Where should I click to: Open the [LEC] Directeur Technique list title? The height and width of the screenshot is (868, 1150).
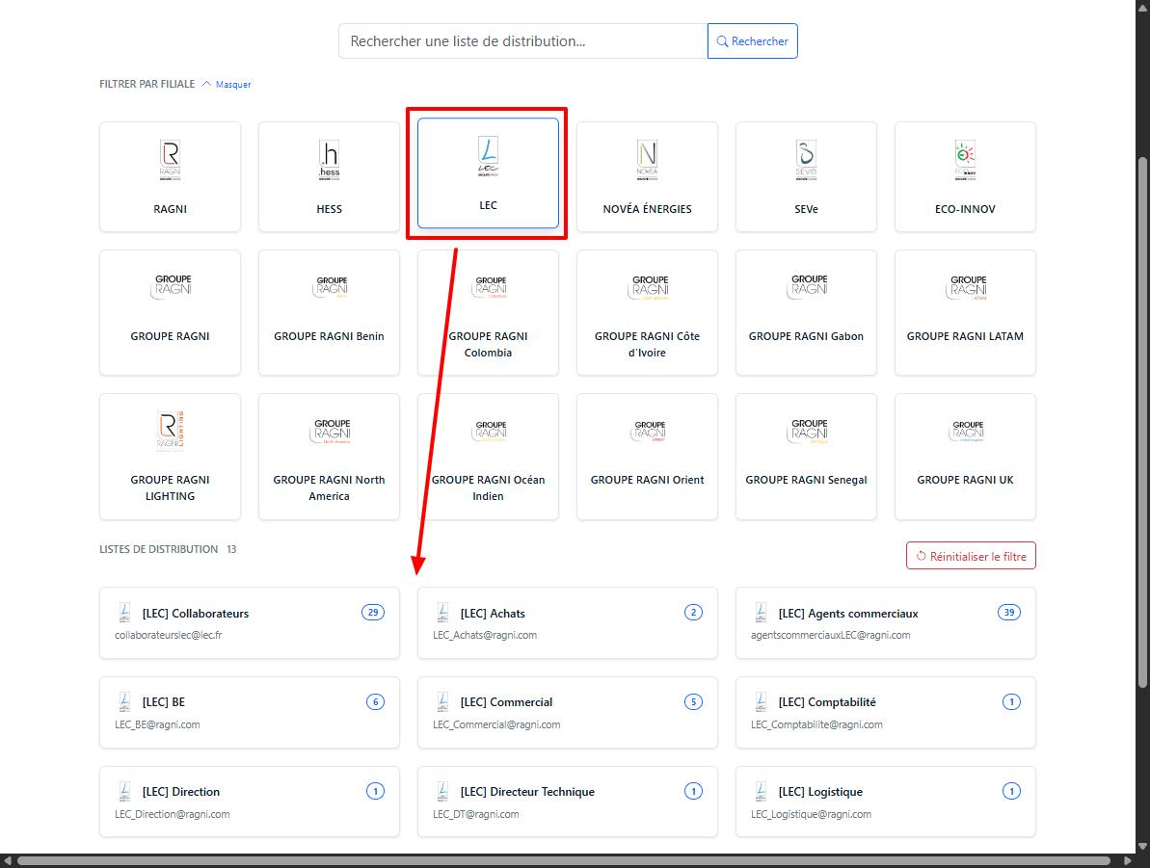click(x=527, y=792)
